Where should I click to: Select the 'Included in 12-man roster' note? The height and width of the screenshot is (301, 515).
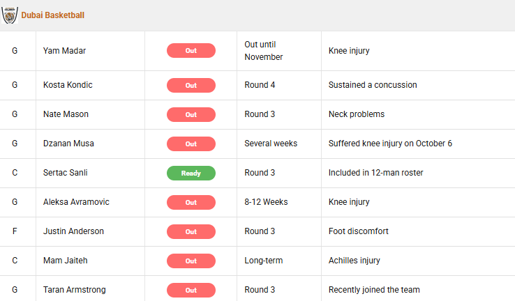(x=376, y=173)
